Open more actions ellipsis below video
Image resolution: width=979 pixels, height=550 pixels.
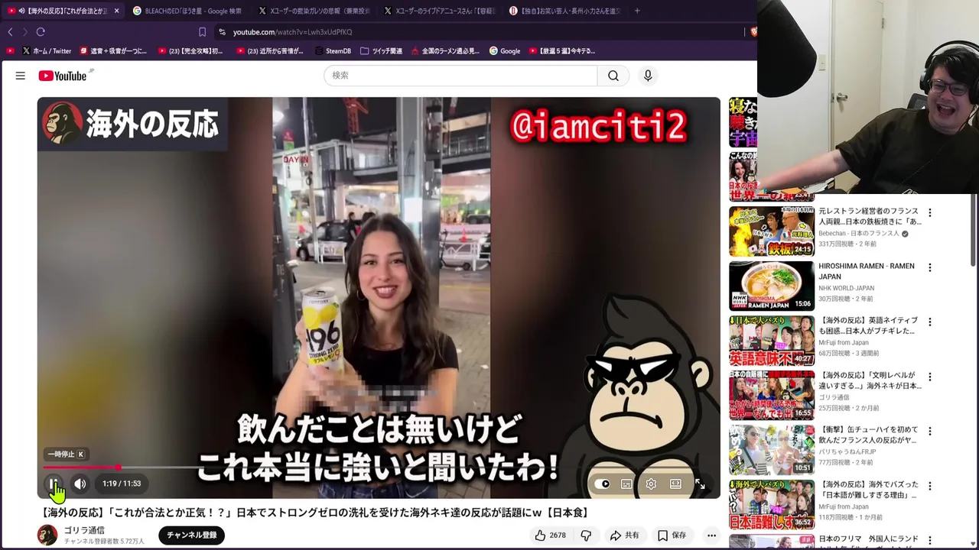click(x=711, y=535)
